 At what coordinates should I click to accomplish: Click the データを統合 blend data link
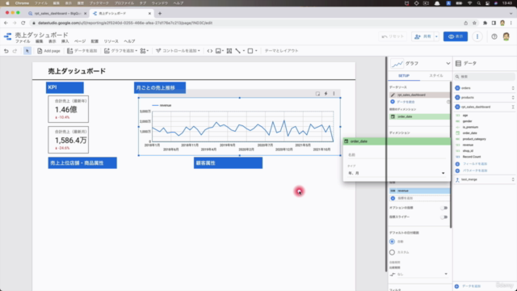(402, 102)
